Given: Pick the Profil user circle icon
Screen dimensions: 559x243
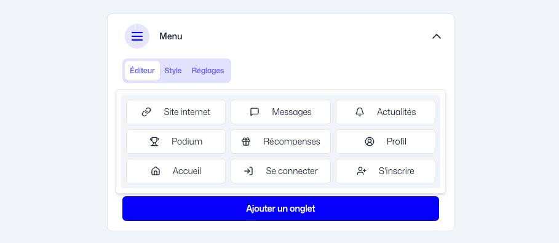Looking at the screenshot, I should pos(370,141).
